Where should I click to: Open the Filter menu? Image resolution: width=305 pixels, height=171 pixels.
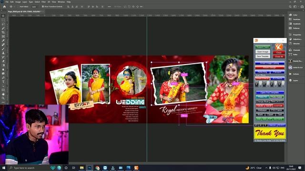pos(43,2)
